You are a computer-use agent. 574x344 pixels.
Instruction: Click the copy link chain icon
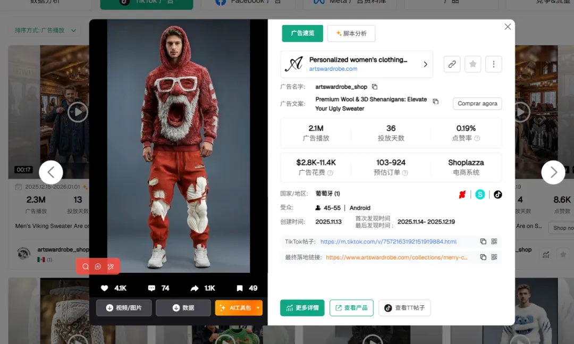point(452,64)
